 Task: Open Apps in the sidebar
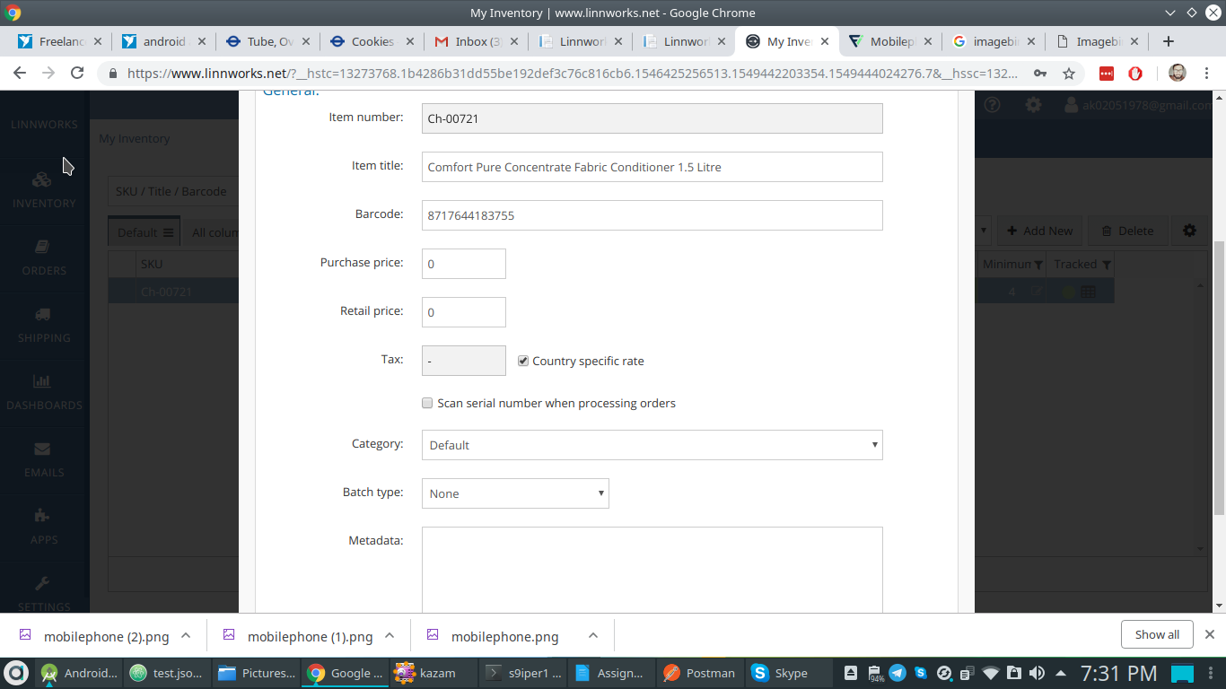tap(44, 528)
